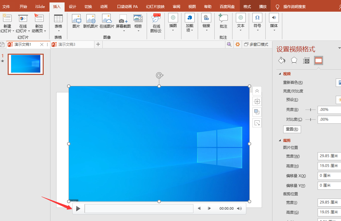
Task: Select Fill & Line paint bucket icon
Action: 282,60
